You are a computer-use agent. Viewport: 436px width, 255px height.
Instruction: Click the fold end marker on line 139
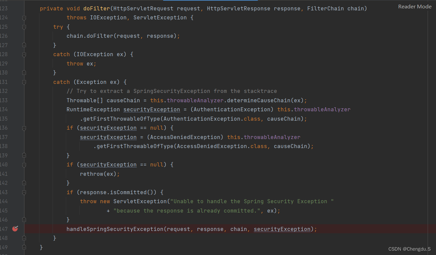[24, 155]
